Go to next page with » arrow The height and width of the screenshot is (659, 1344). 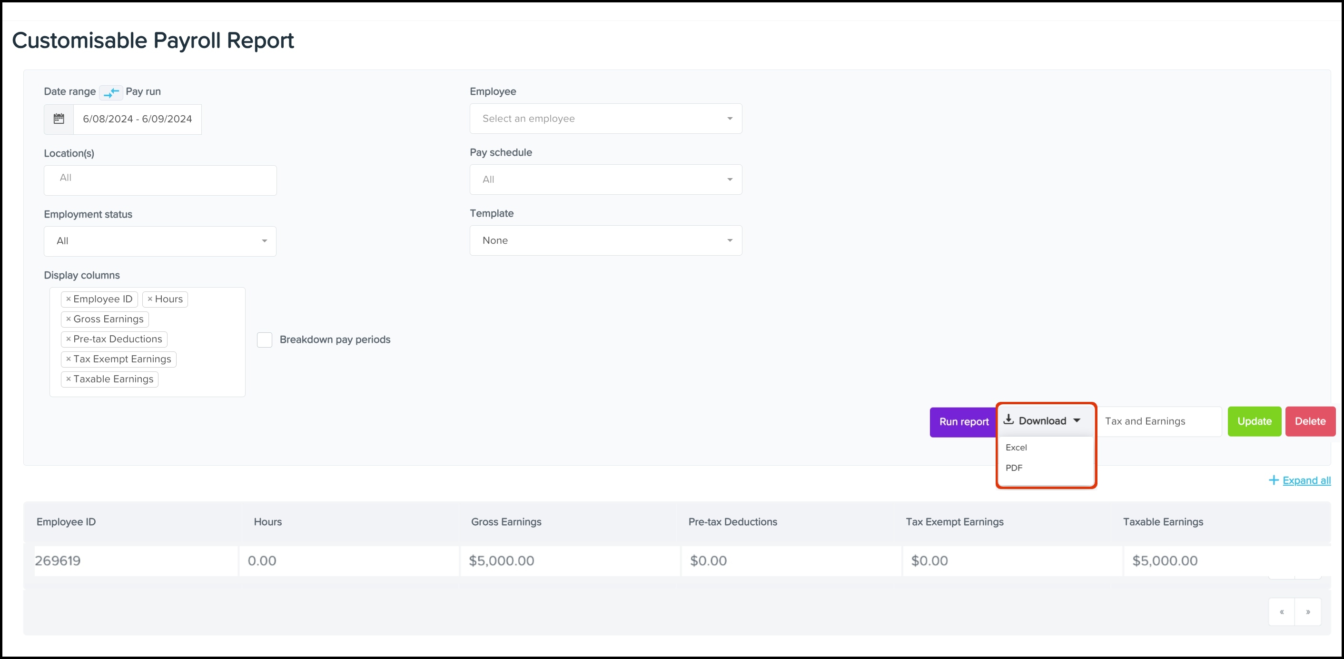1308,612
